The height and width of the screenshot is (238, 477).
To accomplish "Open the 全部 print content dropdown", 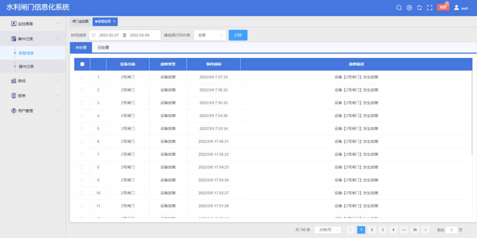I will pos(210,35).
